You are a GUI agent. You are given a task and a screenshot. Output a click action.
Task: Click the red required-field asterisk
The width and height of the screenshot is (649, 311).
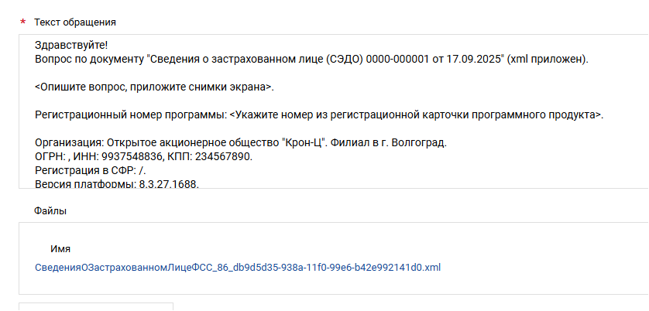[x=22, y=22]
